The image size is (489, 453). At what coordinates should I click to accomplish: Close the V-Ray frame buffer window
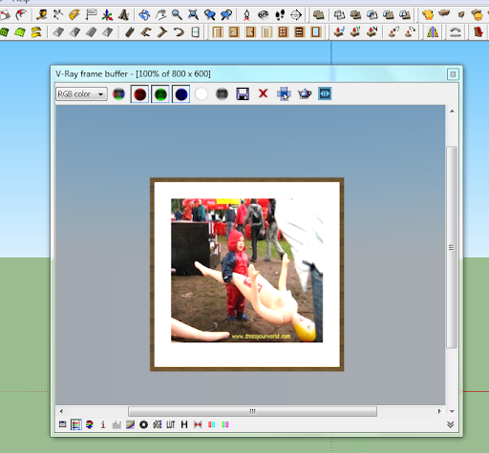[453, 74]
